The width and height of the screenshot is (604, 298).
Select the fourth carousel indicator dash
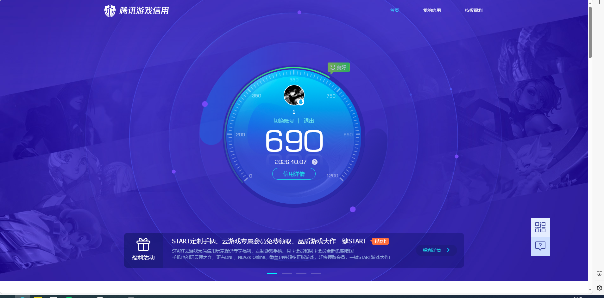[316, 273]
